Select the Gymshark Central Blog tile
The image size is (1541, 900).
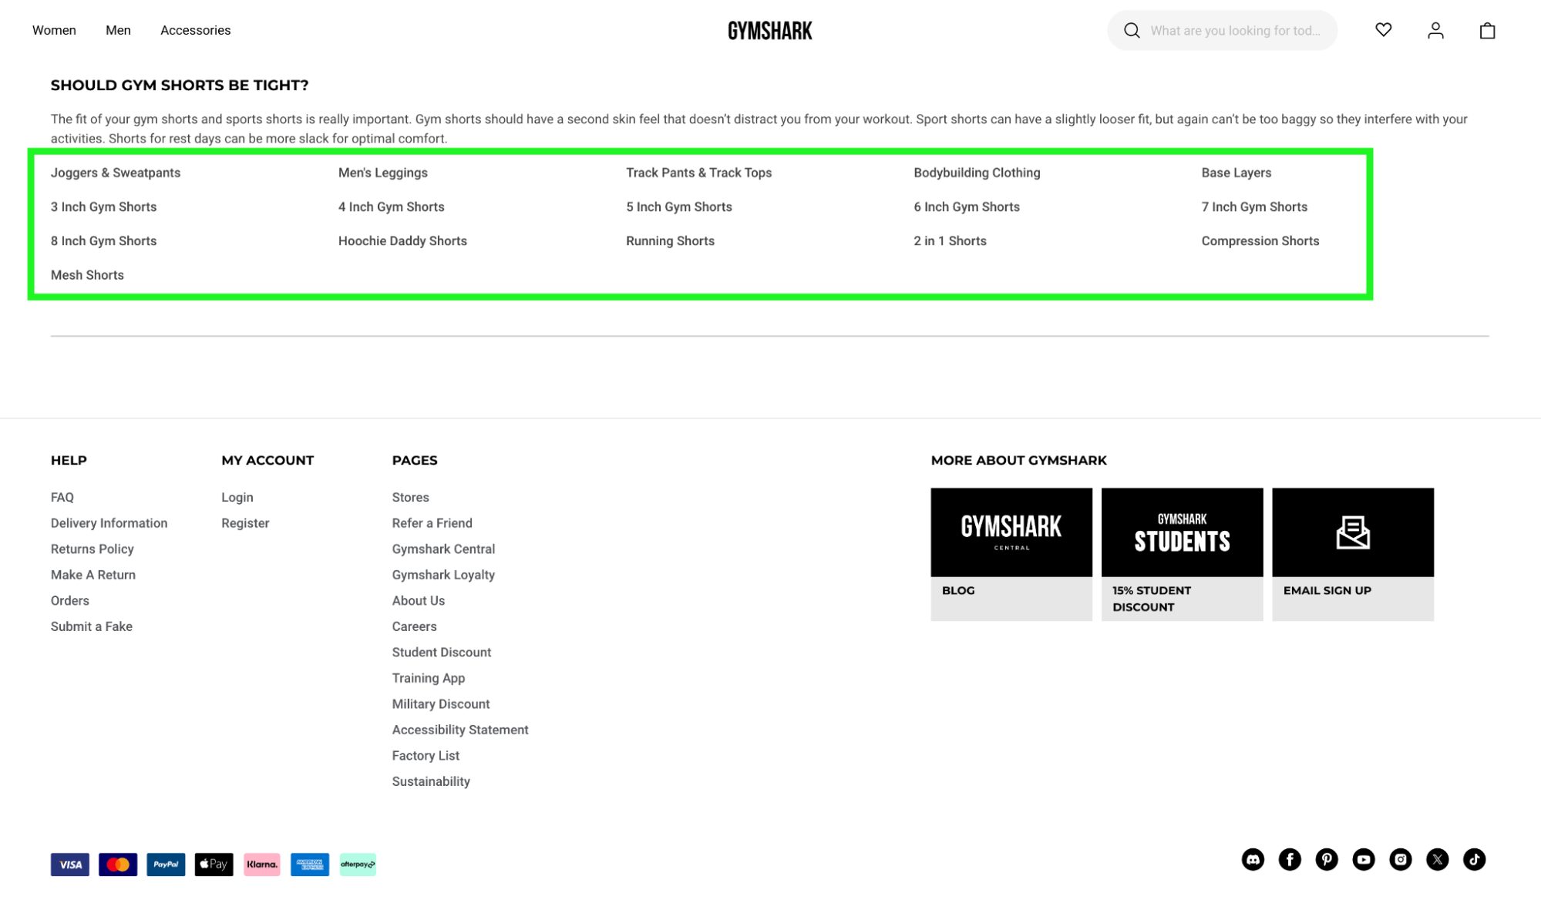tap(1011, 553)
